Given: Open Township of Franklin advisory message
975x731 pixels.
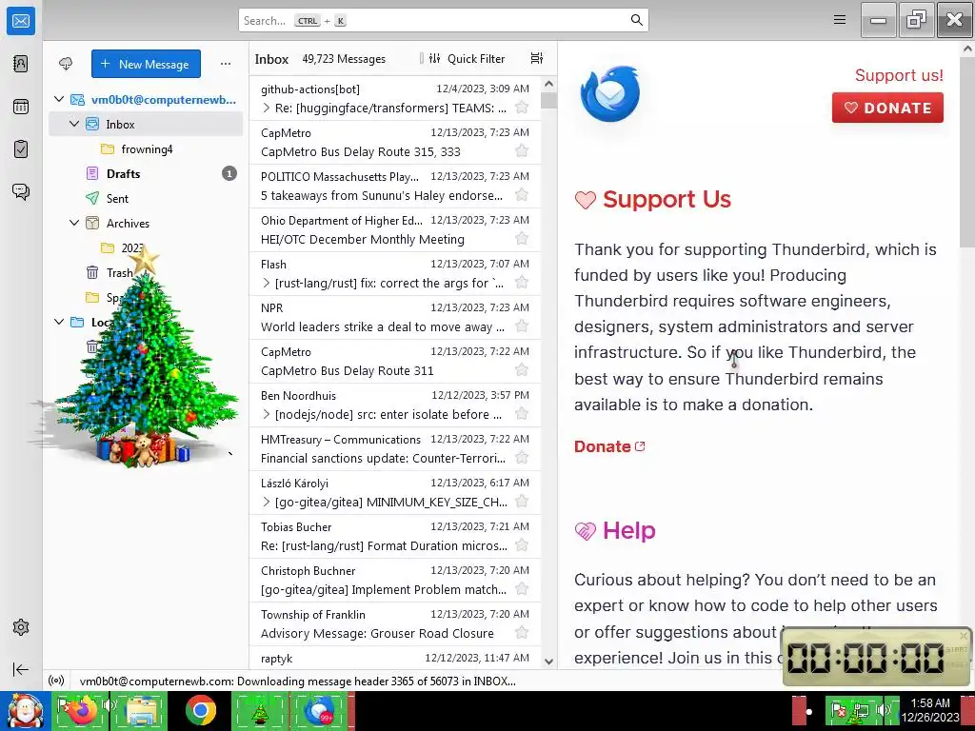Looking at the screenshot, I should pyautogui.click(x=395, y=623).
